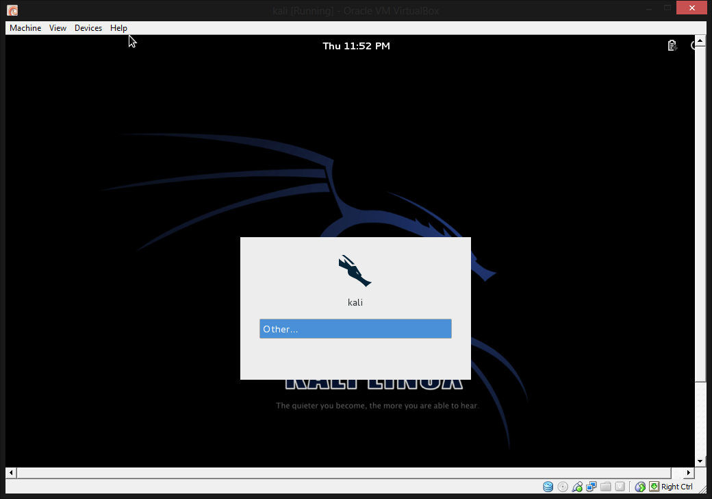Open the Devices menu
Viewport: 712px width, 499px height.
(88, 27)
